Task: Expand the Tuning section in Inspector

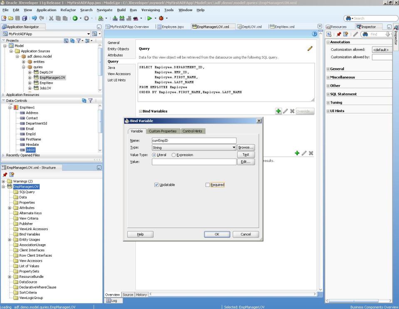Action: click(328, 103)
